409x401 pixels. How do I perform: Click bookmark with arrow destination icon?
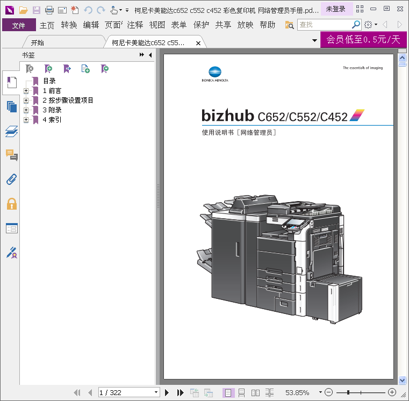click(x=67, y=69)
